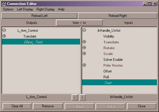Click the left arrow navigation button
This screenshot has width=159, height=112.
tap(75, 97)
